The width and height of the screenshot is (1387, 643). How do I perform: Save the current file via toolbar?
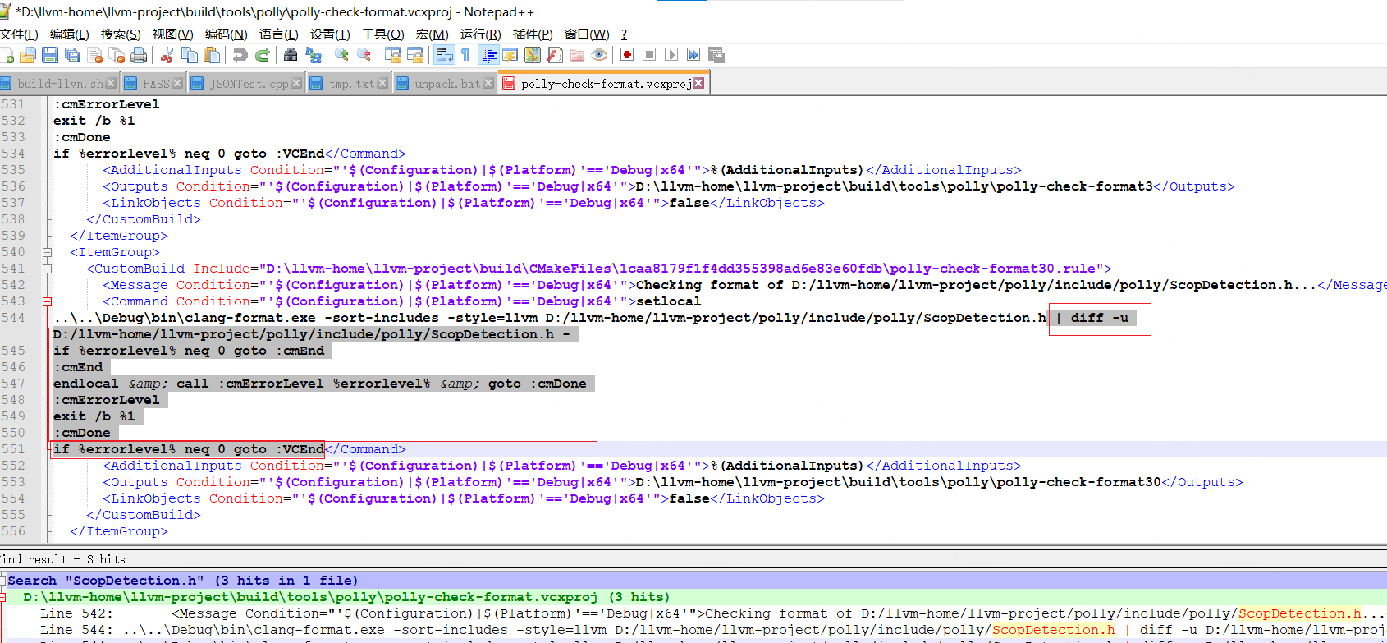50,55
